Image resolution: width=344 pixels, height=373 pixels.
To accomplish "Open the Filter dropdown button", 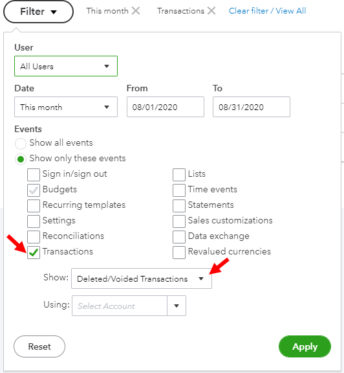I will pos(38,12).
